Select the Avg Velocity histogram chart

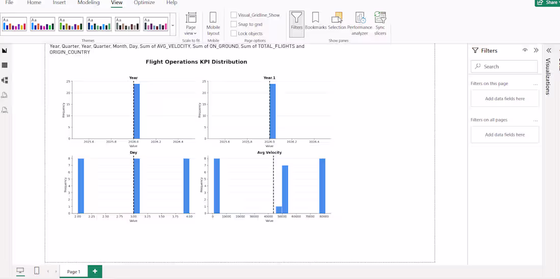[266, 186]
